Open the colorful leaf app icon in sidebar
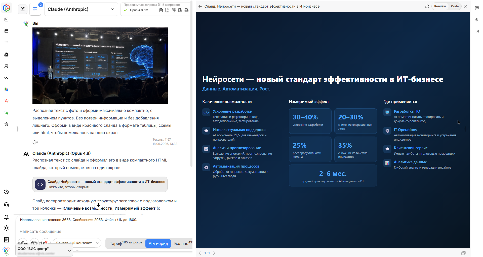 pos(7,89)
